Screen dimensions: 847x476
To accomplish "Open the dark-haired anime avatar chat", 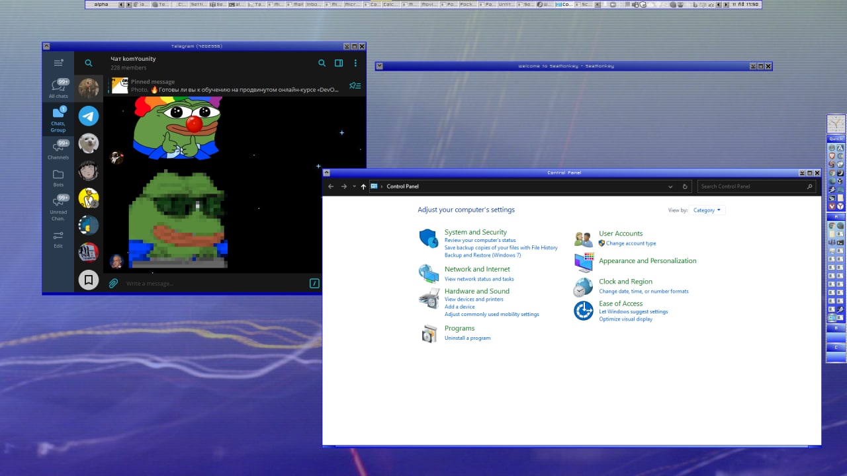I will 89,171.
